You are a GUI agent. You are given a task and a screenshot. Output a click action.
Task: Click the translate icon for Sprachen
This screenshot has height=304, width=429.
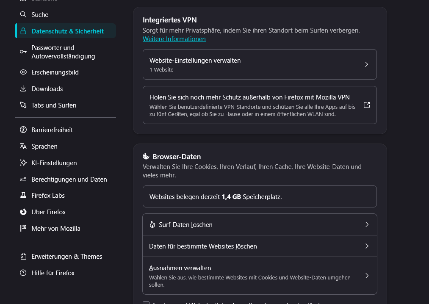23,146
